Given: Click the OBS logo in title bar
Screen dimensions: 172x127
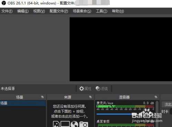Looking at the screenshot, I should click(x=4, y=3).
